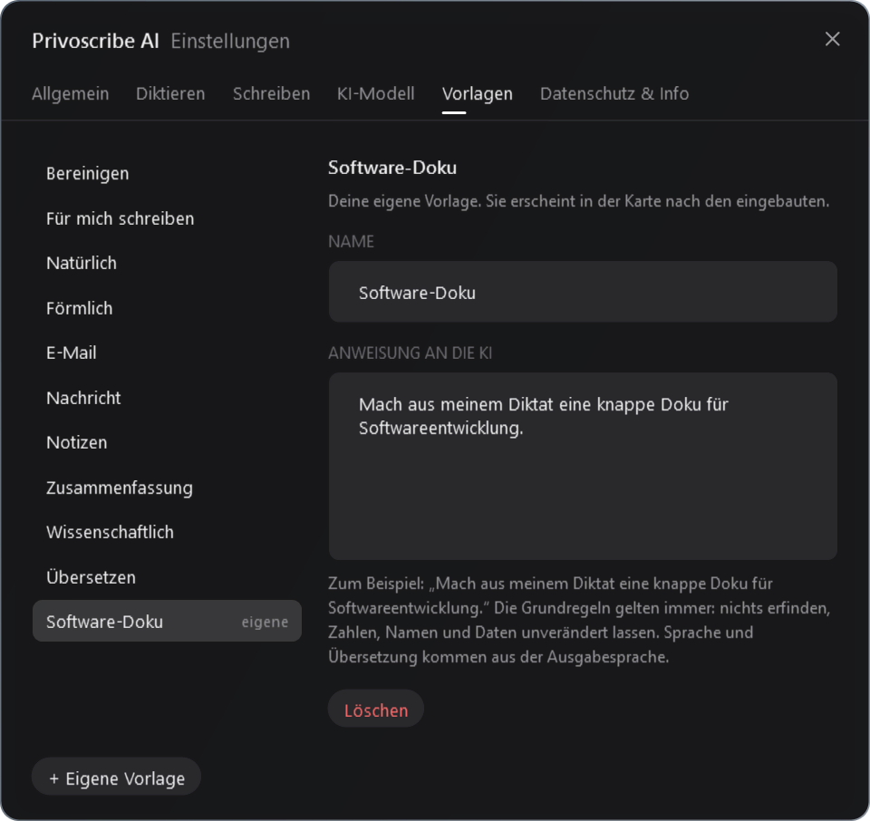Select the Wissenschaftlich template
The image size is (870, 821).
click(x=167, y=532)
